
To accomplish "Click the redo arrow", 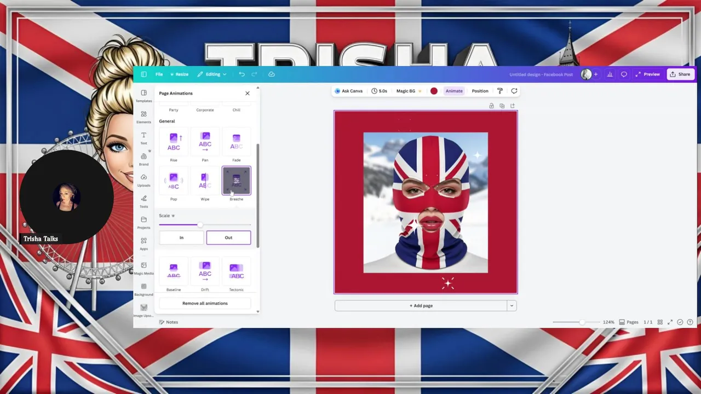I will (254, 74).
